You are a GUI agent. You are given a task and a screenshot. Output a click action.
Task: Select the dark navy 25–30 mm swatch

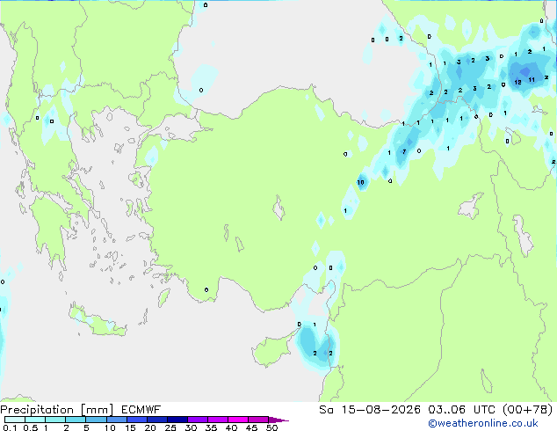pos(177,420)
